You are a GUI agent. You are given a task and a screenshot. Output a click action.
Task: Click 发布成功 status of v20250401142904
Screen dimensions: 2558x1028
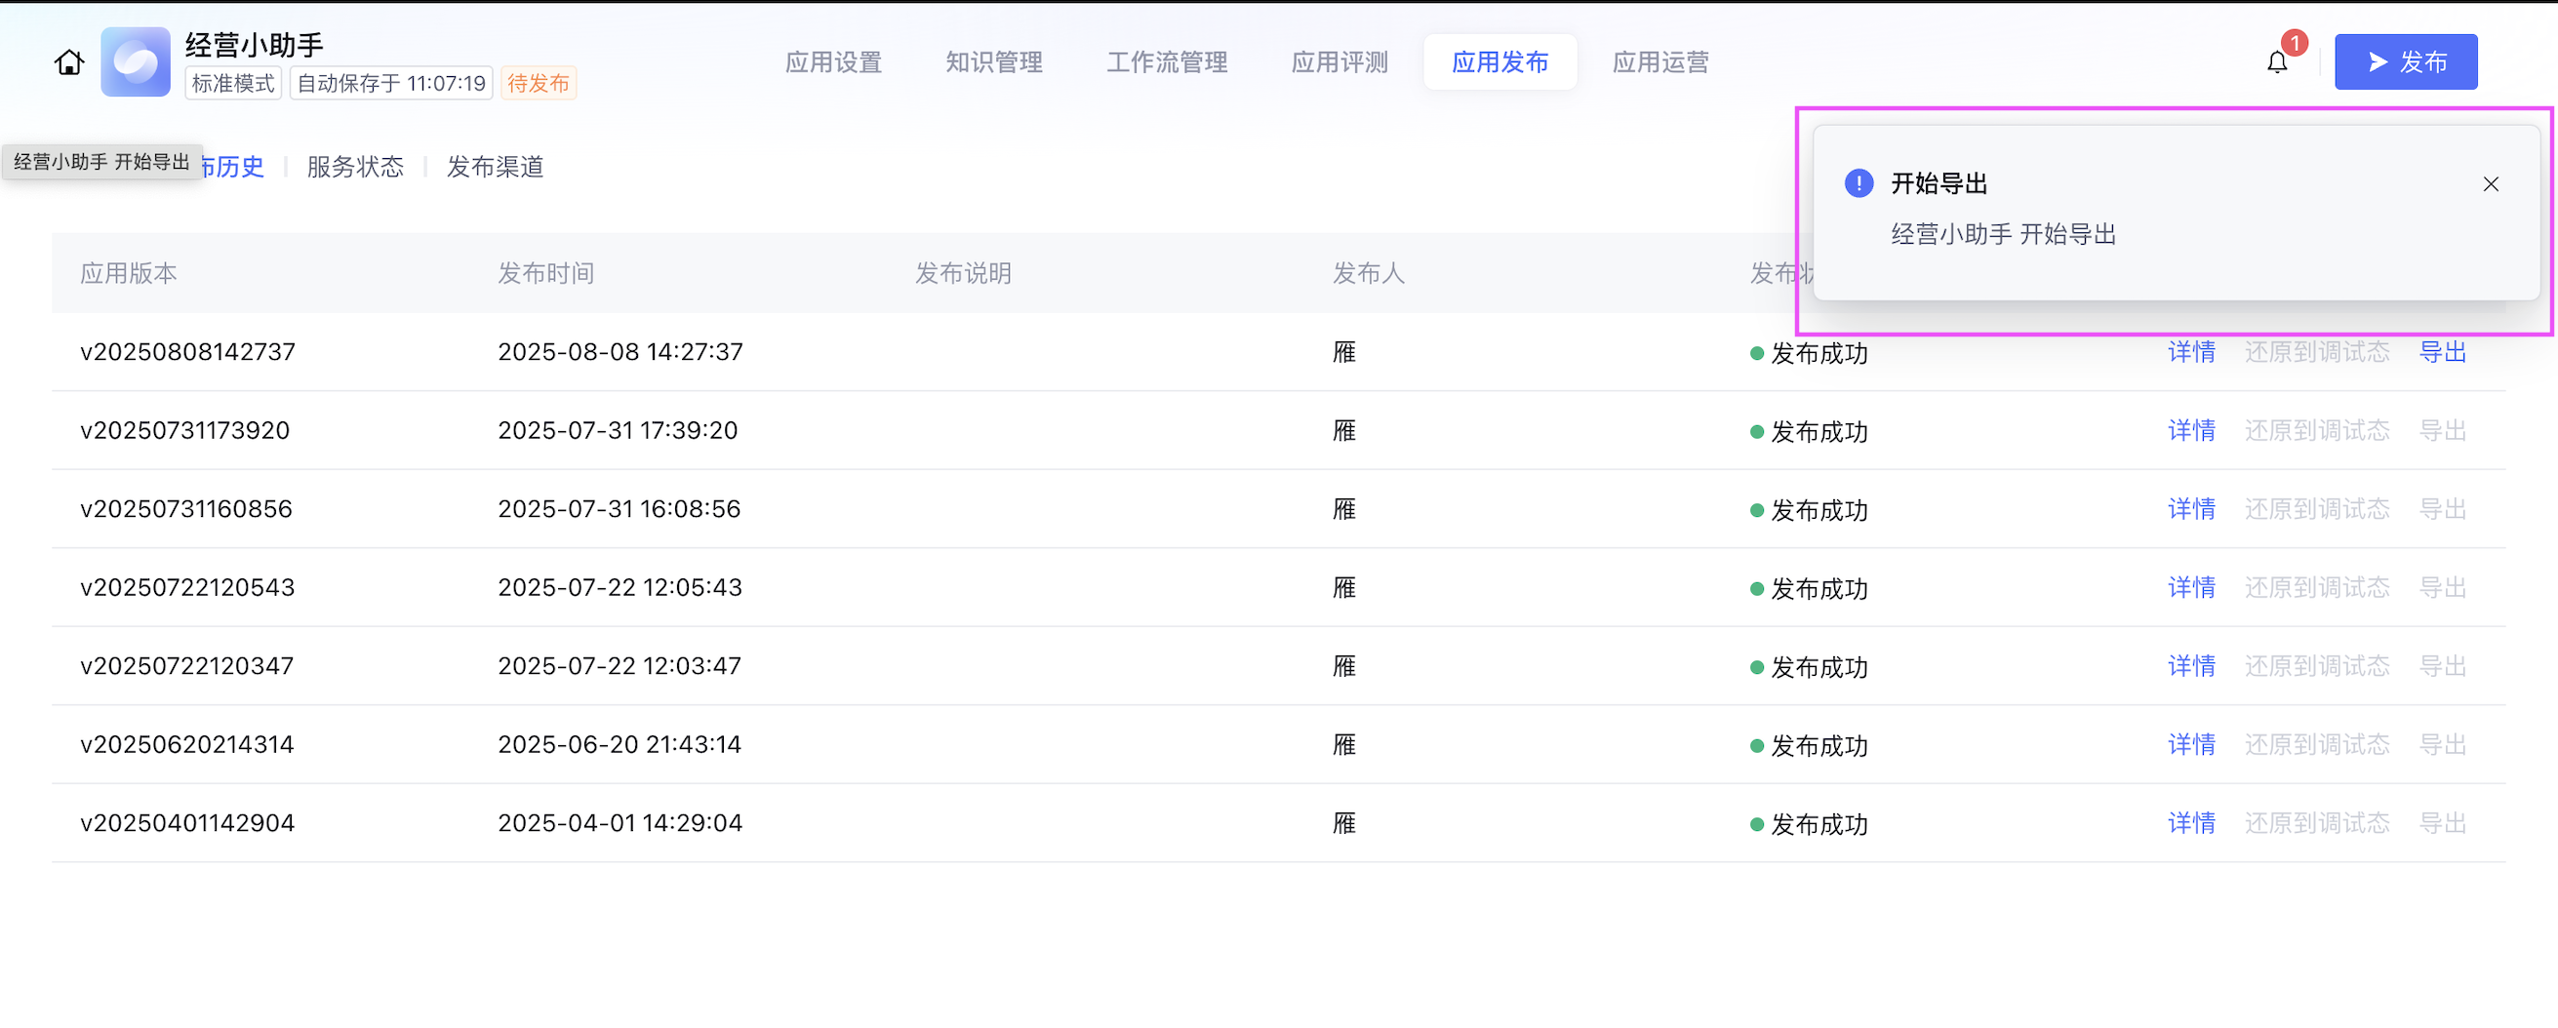point(1810,823)
